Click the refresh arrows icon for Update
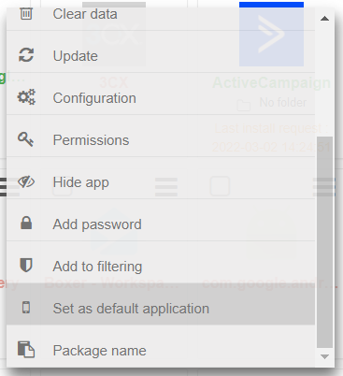The width and height of the screenshot is (343, 376). 26,55
